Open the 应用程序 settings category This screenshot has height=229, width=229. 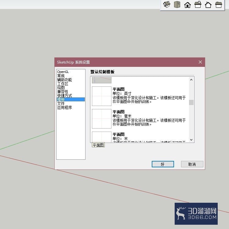(x=64, y=107)
